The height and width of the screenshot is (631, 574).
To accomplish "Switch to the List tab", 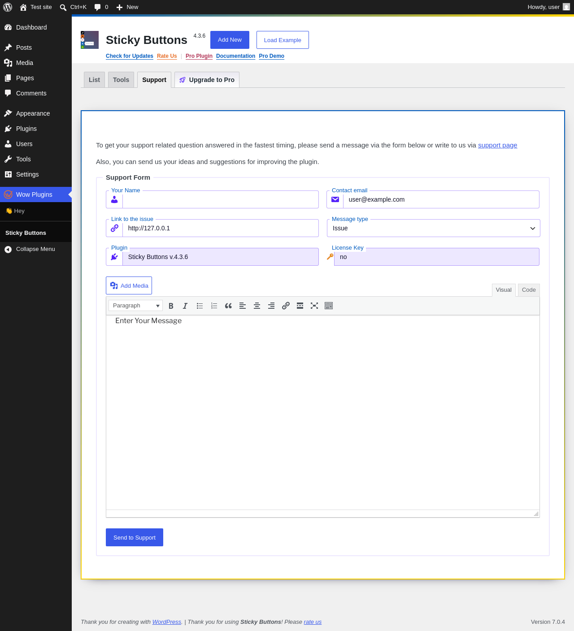I will click(x=94, y=80).
